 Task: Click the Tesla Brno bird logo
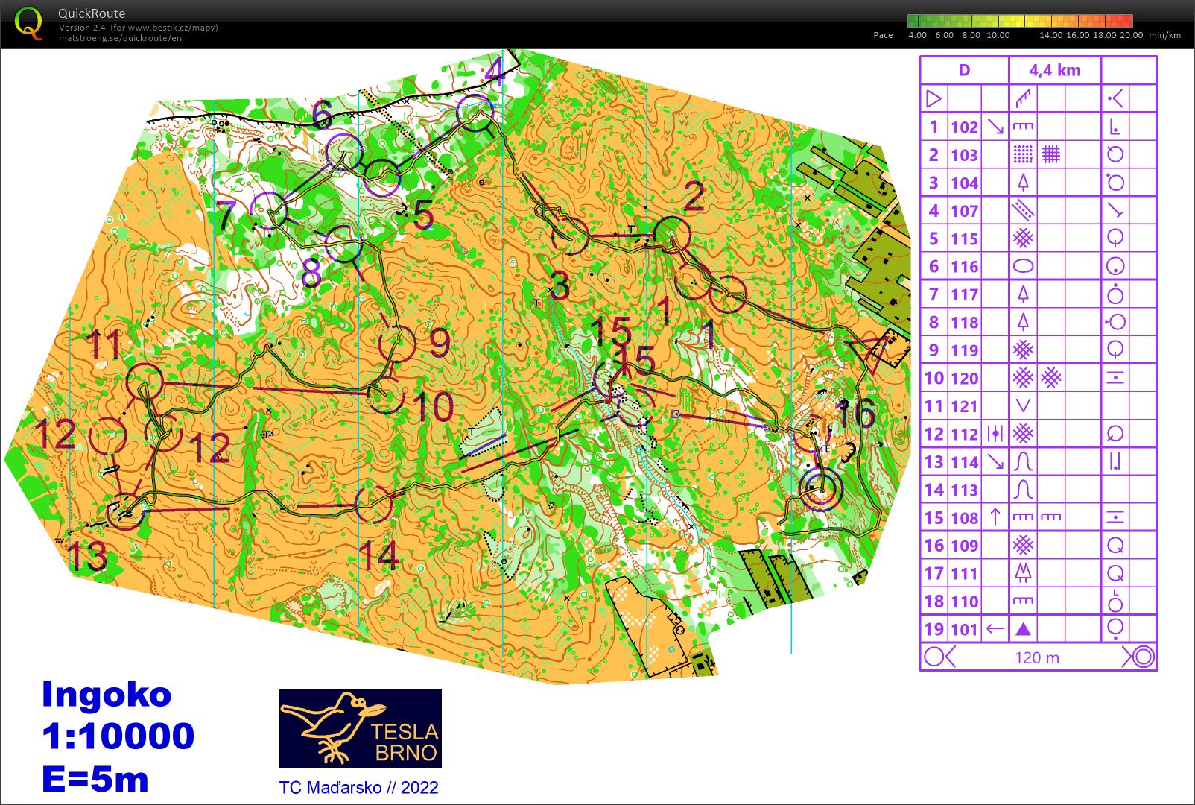click(x=360, y=727)
